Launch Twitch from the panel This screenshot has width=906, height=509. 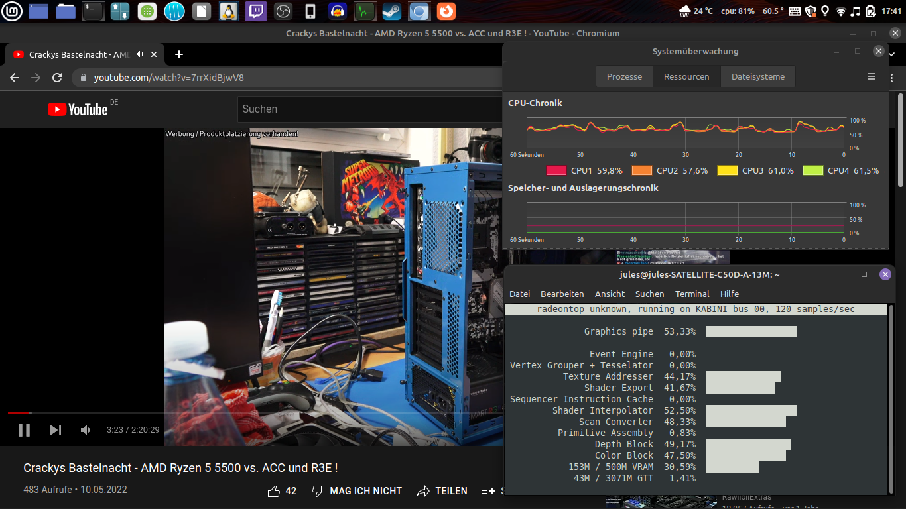pos(256,11)
